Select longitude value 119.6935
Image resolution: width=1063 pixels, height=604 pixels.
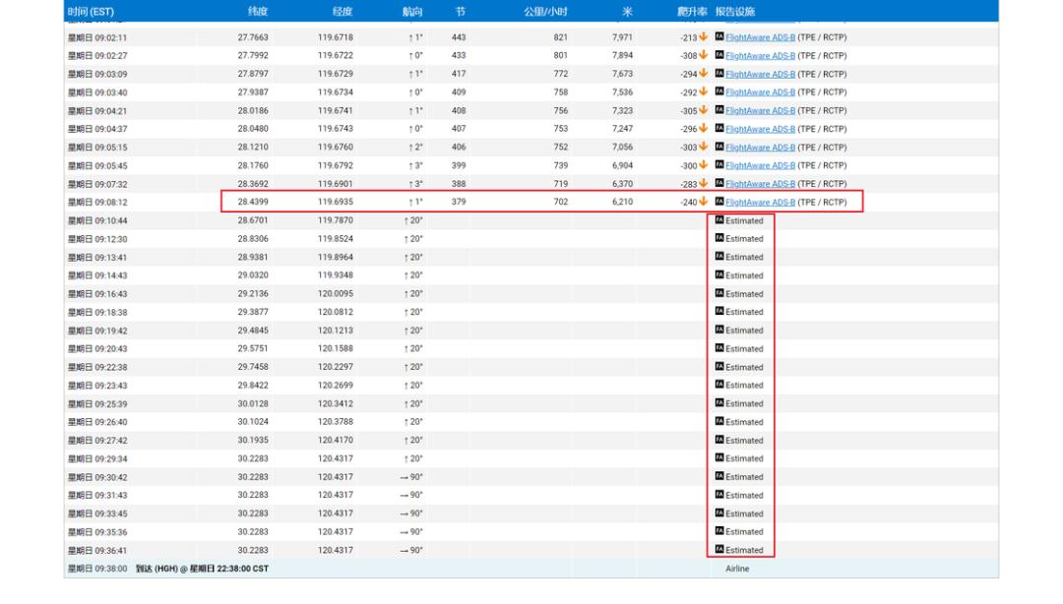(336, 202)
